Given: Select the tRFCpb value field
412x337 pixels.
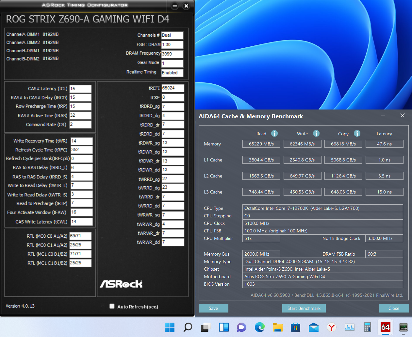Looking at the screenshot, I should click(82, 159).
